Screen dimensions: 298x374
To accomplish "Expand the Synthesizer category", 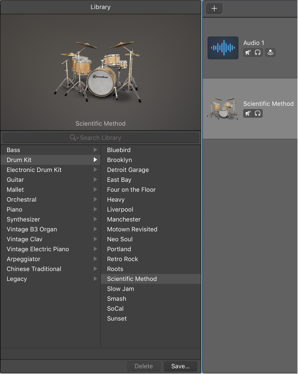I will point(95,219).
